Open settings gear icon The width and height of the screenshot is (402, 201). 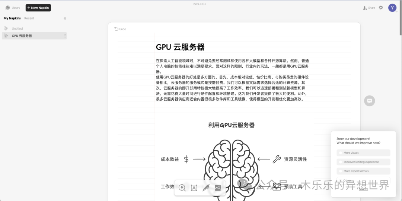tap(381, 8)
